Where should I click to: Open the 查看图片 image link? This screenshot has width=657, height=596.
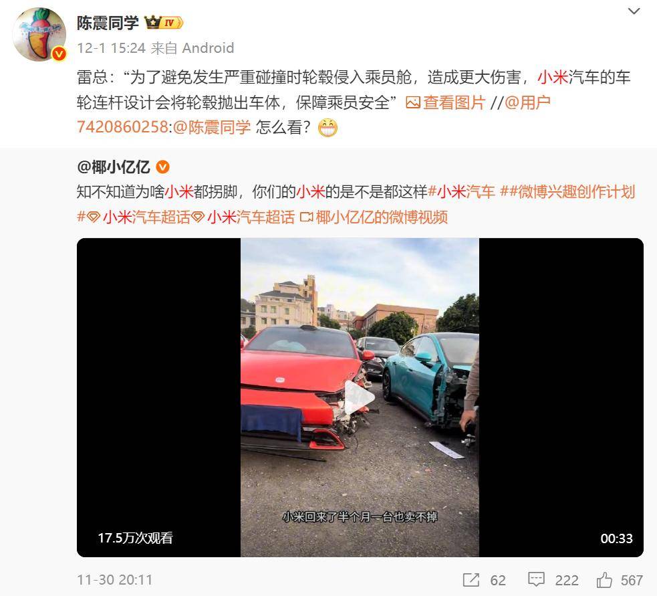click(x=454, y=102)
